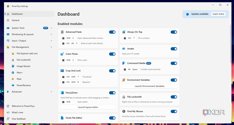Click the Welcome to PowerToys icon
The width and height of the screenshot is (234, 125).
(8, 106)
